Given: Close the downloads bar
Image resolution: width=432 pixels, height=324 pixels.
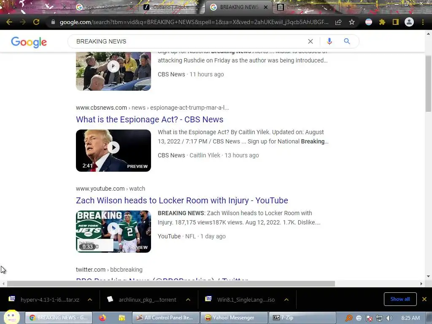Looking at the screenshot, I should [424, 299].
